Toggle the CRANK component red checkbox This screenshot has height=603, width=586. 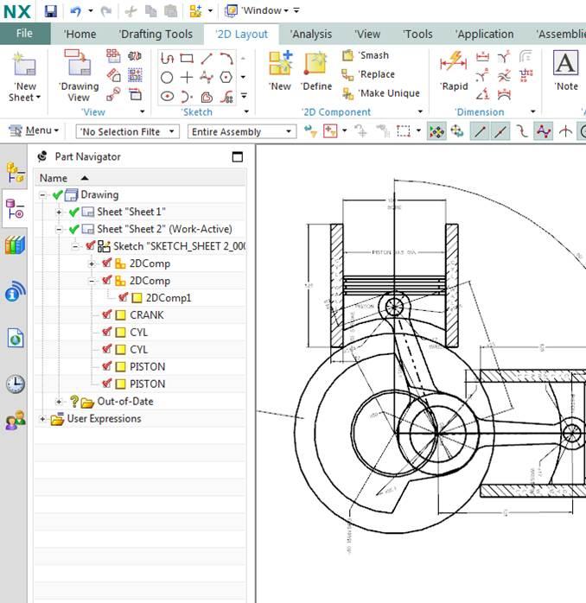107,315
